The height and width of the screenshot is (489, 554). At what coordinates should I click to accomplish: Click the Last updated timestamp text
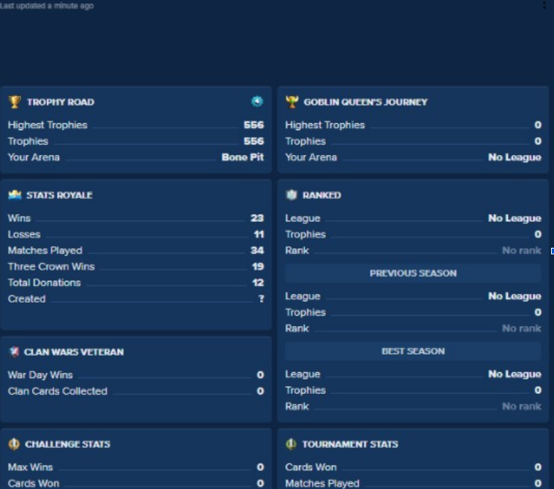point(47,6)
